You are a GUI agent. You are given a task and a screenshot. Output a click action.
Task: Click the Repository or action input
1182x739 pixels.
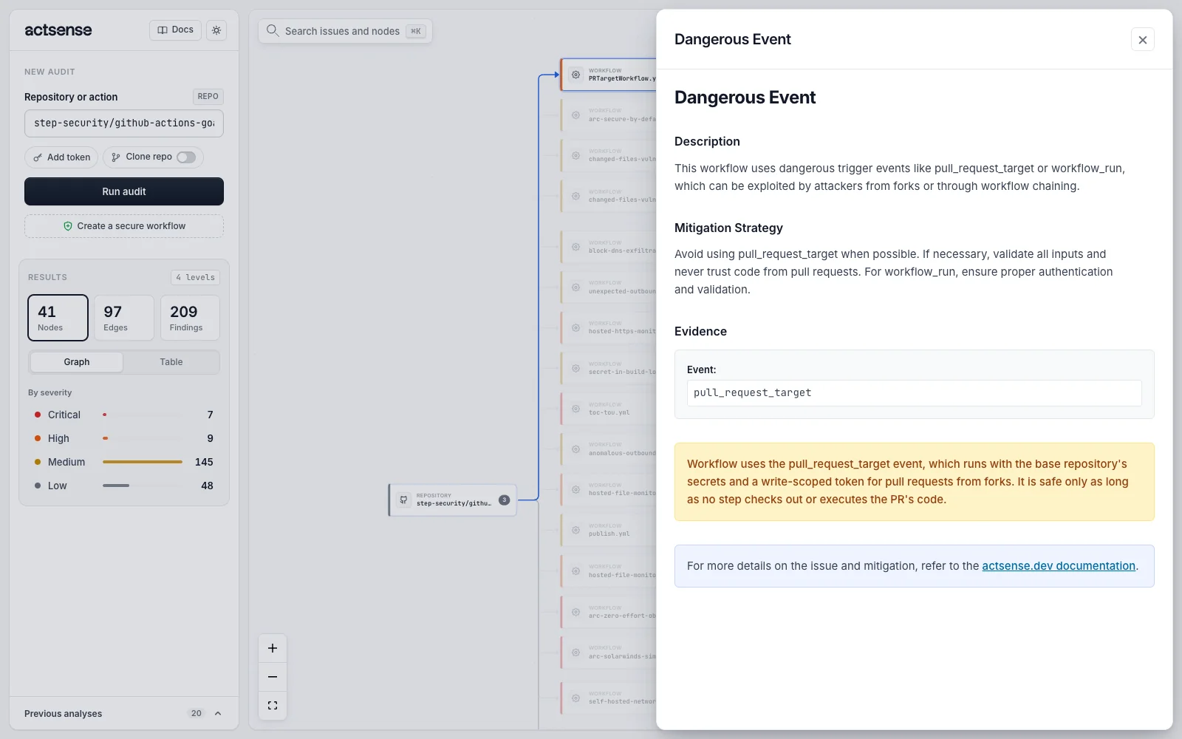(x=124, y=123)
